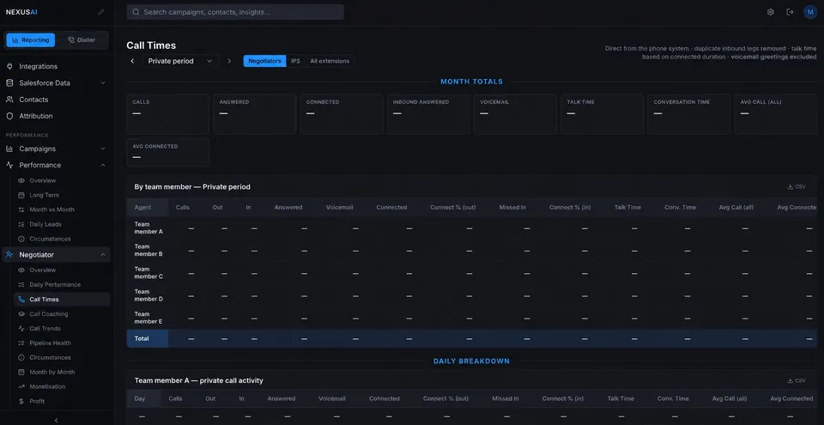Click the Performance pulse icon
This screenshot has height=425, width=824.
click(x=9, y=165)
